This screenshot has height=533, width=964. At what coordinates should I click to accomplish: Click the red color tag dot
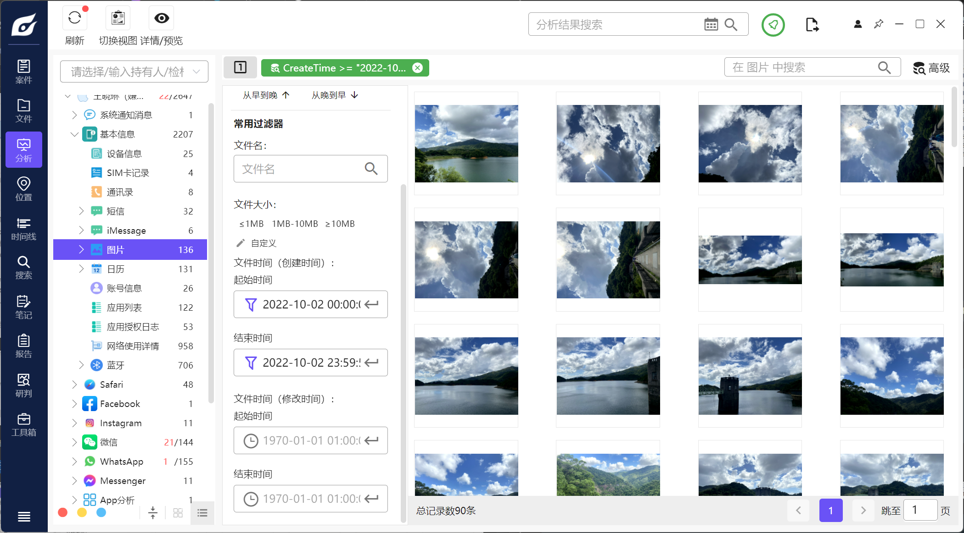63,512
